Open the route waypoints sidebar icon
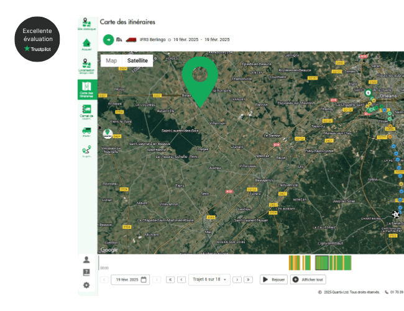The image size is (404, 311). coord(86,151)
